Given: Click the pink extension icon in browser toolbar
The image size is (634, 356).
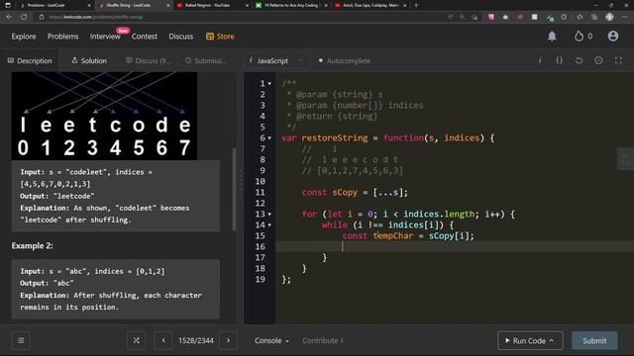Looking at the screenshot, I should coord(491,17).
